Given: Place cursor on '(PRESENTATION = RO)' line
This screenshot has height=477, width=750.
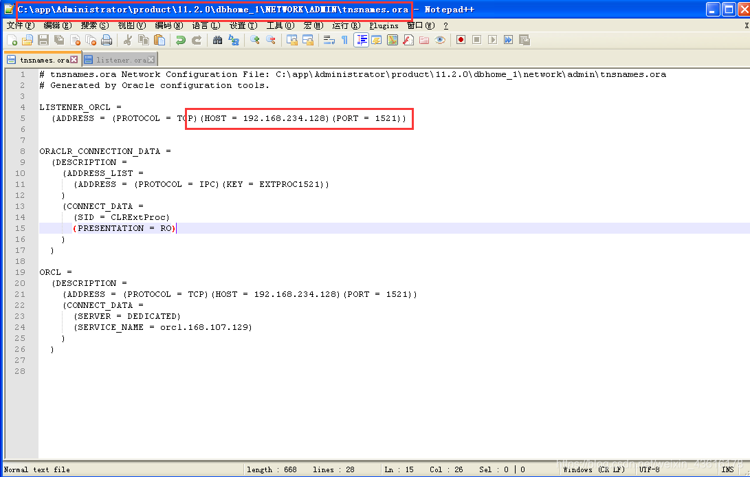Looking at the screenshot, I should tap(124, 228).
